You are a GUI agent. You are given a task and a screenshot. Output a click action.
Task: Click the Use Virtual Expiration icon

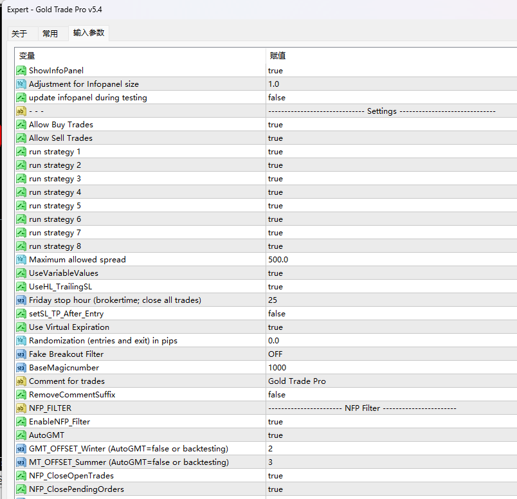click(21, 327)
